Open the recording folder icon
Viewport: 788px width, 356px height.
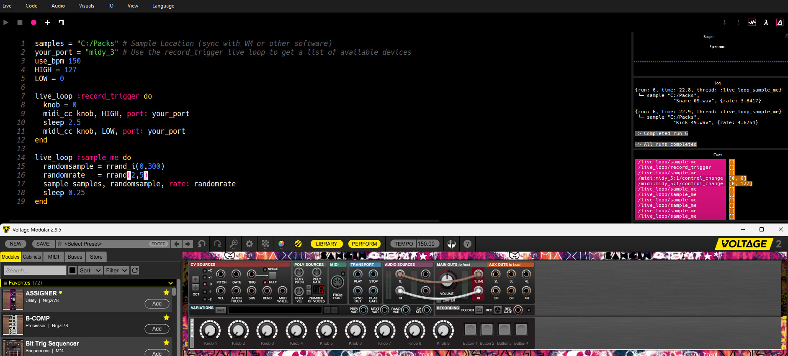coord(479,310)
